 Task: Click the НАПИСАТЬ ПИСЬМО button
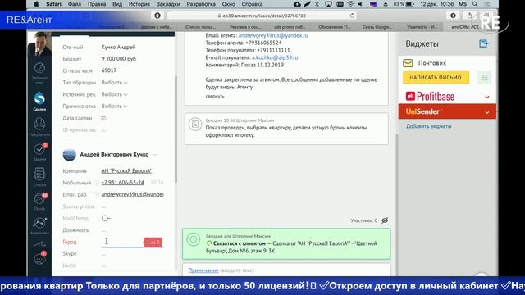coord(436,78)
